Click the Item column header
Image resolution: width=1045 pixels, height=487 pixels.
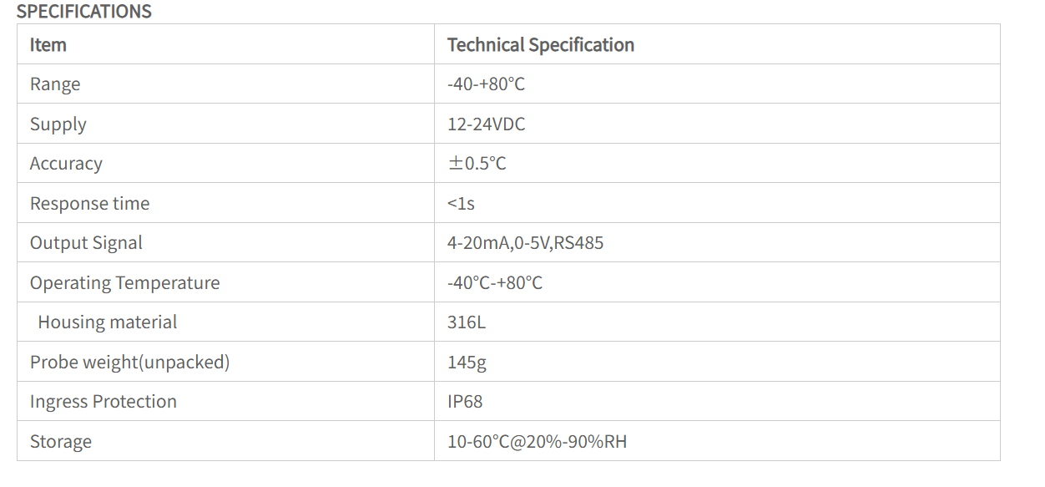pos(48,45)
